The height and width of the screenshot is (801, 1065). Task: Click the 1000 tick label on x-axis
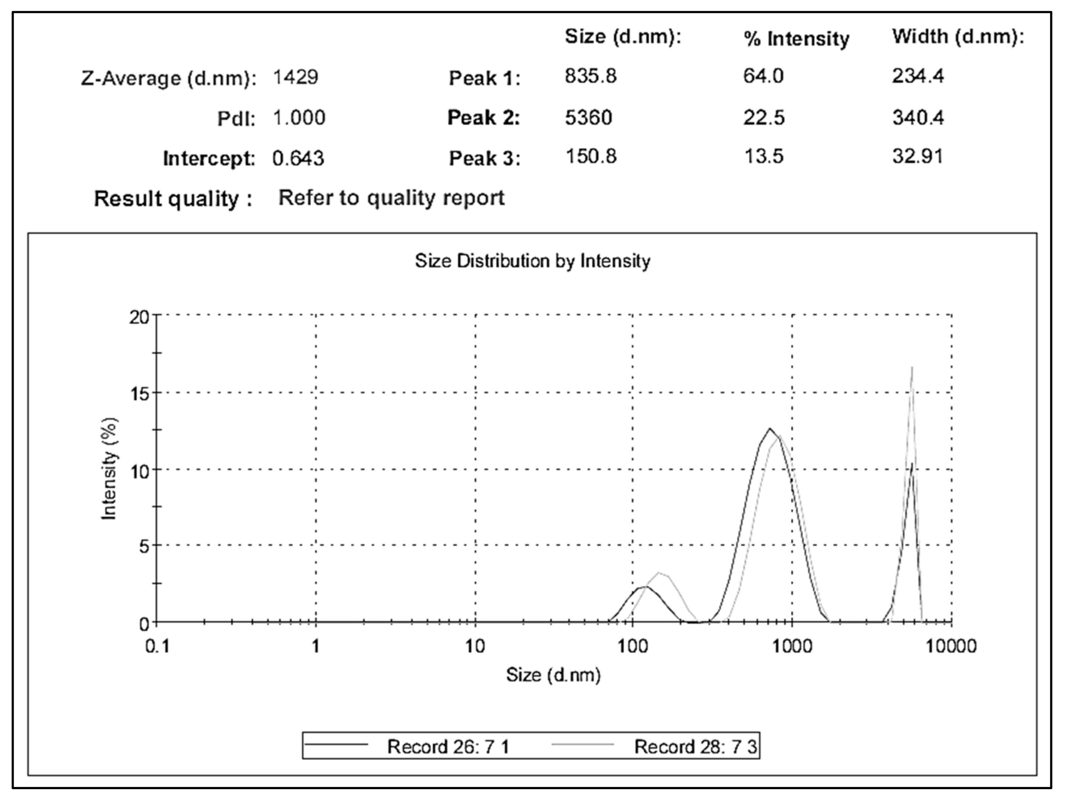click(792, 647)
